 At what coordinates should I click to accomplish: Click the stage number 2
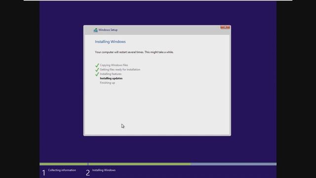[x=88, y=173]
